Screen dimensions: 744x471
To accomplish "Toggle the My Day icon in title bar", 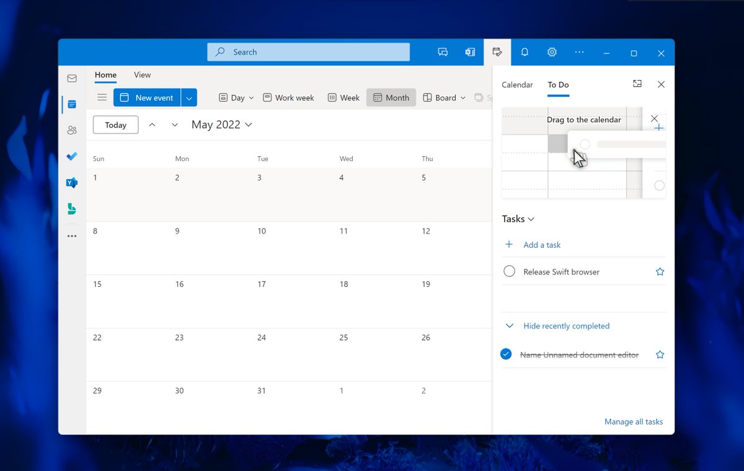I will coord(497,53).
